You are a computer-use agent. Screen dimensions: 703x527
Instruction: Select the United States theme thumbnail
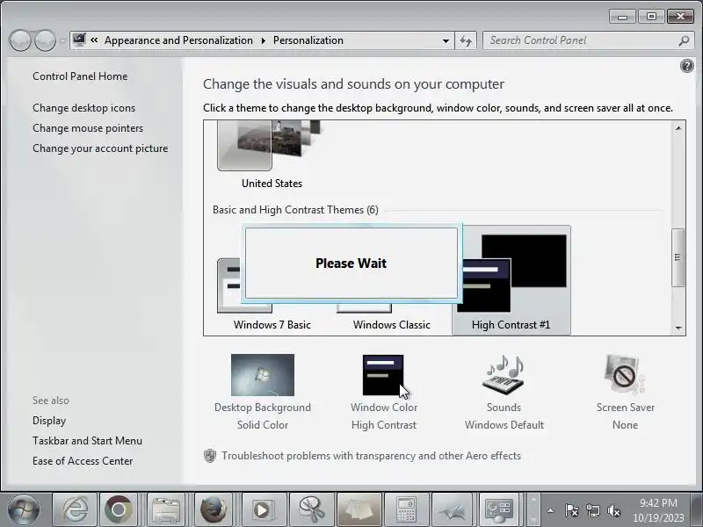271,145
